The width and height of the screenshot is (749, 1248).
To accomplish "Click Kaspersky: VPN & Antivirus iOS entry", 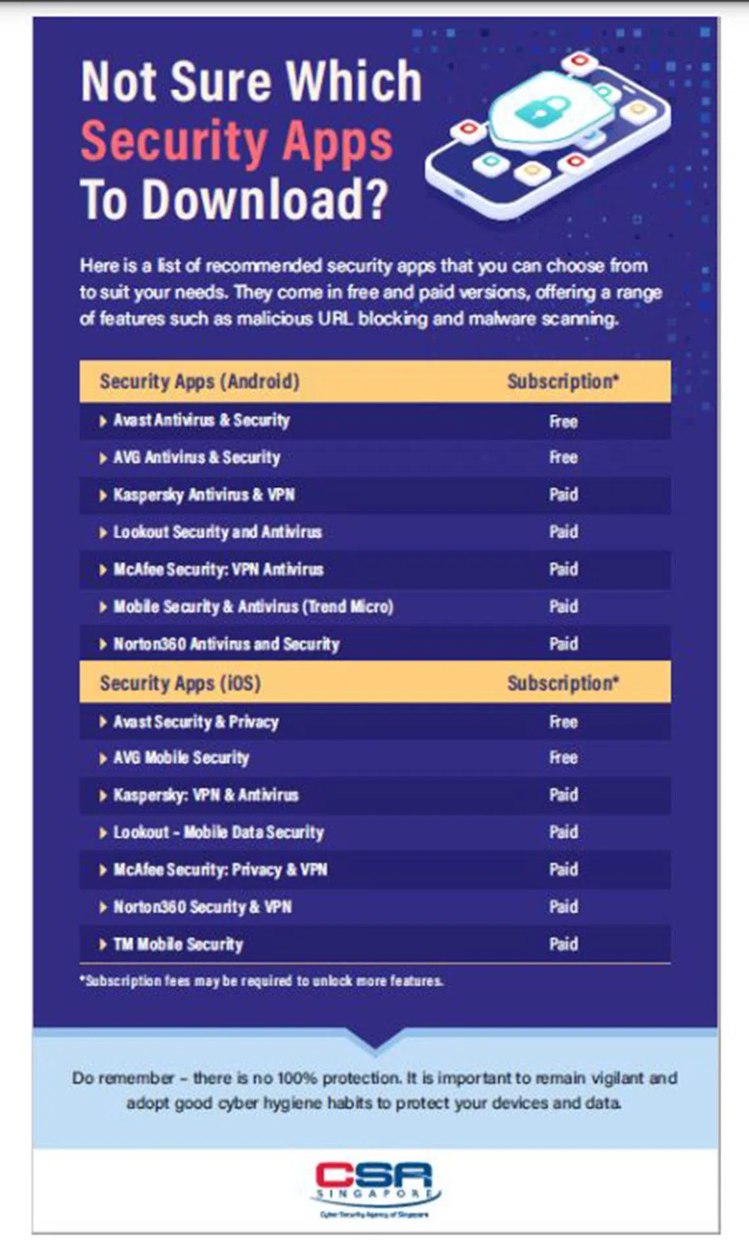I will pyautogui.click(x=206, y=795).
